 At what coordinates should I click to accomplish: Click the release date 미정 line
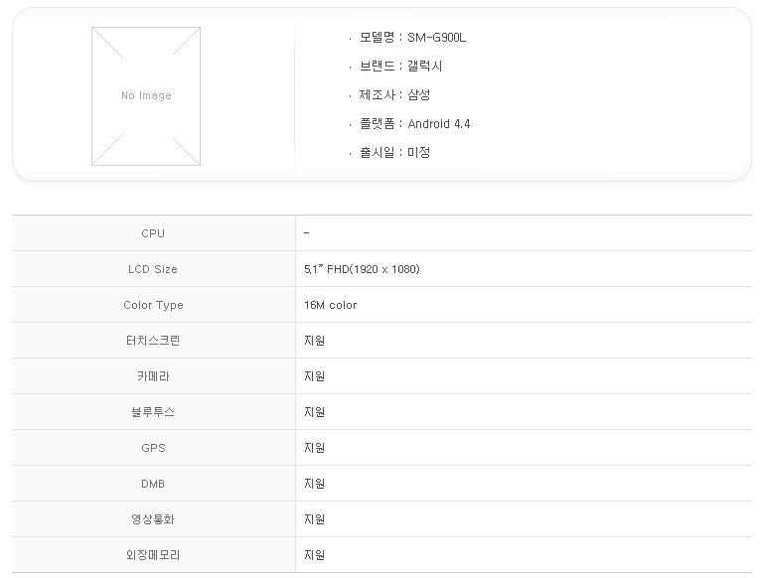click(x=394, y=152)
